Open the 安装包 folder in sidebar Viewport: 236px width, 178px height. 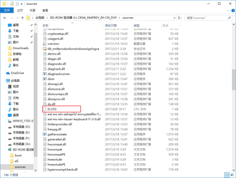17,54
